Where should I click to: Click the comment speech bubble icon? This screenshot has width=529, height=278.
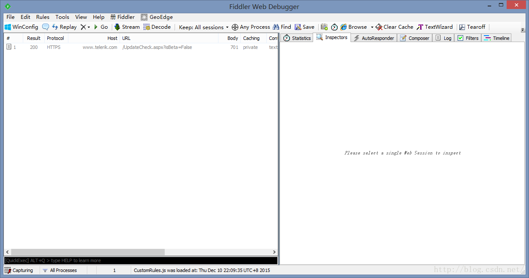click(45, 27)
